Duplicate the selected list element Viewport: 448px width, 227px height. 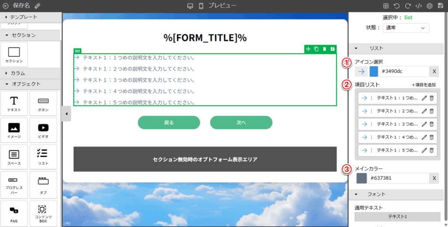pos(316,49)
